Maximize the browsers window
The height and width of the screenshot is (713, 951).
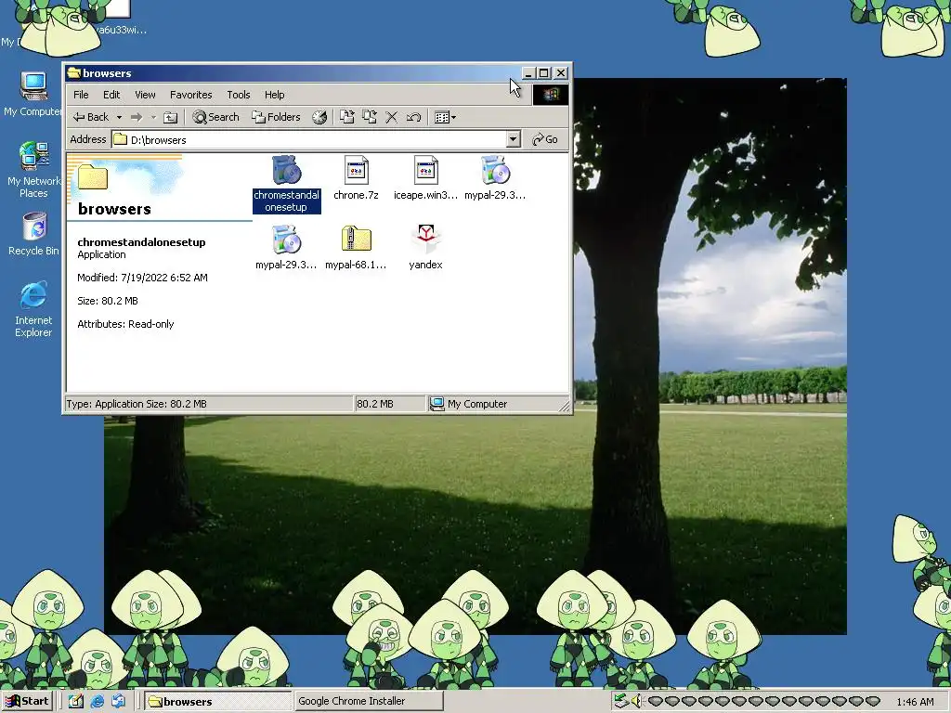pyautogui.click(x=544, y=73)
